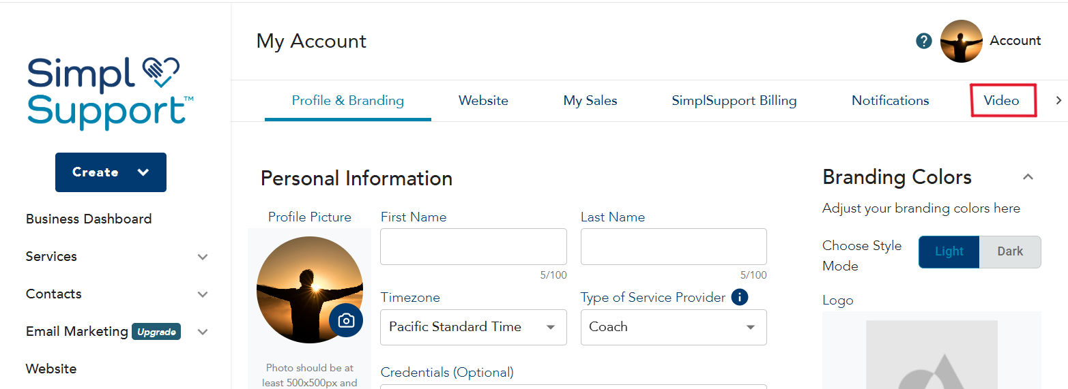The height and width of the screenshot is (389, 1068).
Task: Expand the Services menu chevron
Action: 203,257
